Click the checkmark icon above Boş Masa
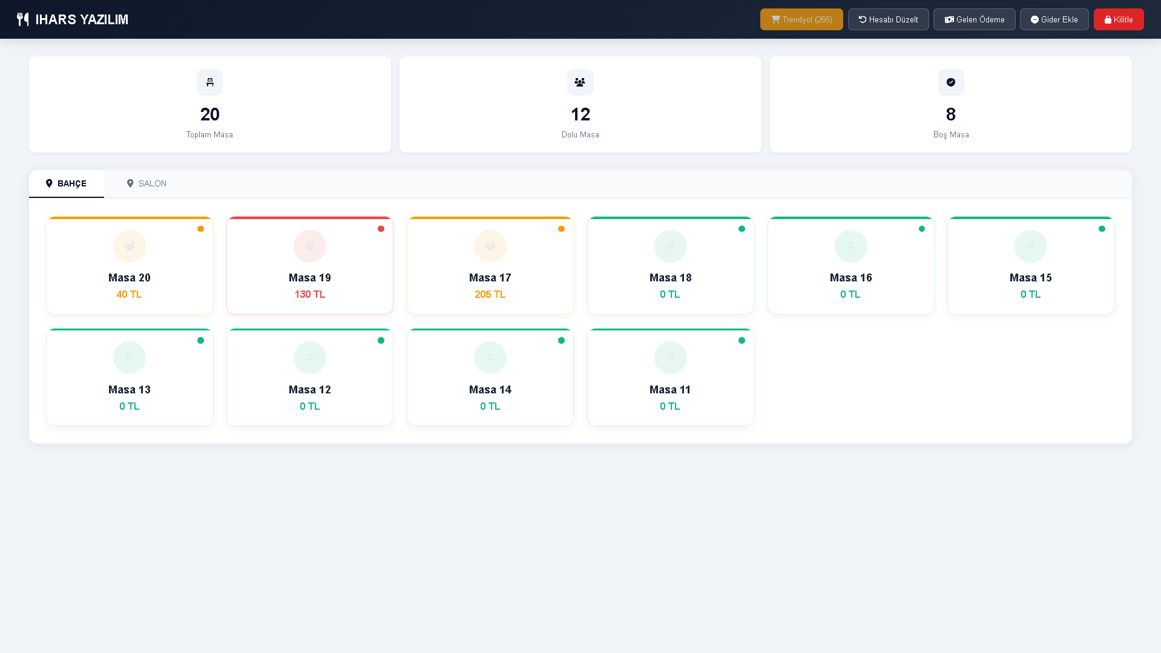The height and width of the screenshot is (653, 1161). coord(950,82)
